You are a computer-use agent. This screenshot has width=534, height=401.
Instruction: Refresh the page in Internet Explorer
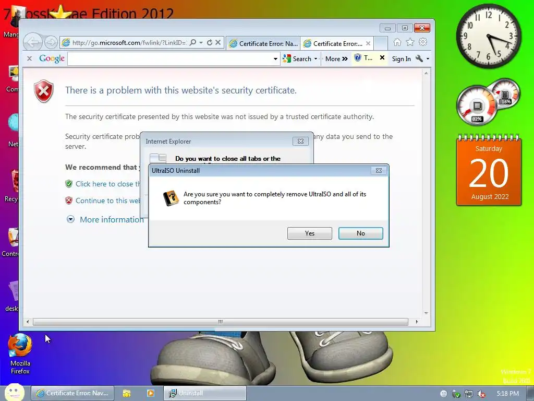pos(210,42)
